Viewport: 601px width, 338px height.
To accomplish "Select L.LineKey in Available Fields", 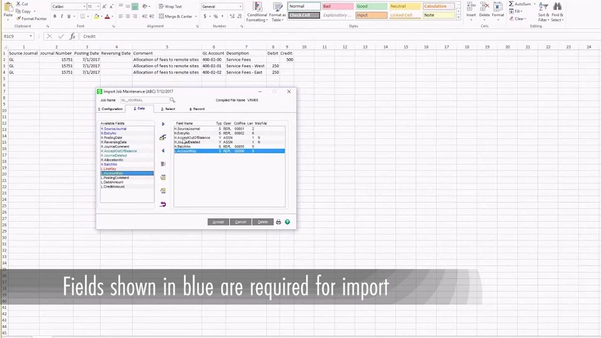I will [x=127, y=169].
